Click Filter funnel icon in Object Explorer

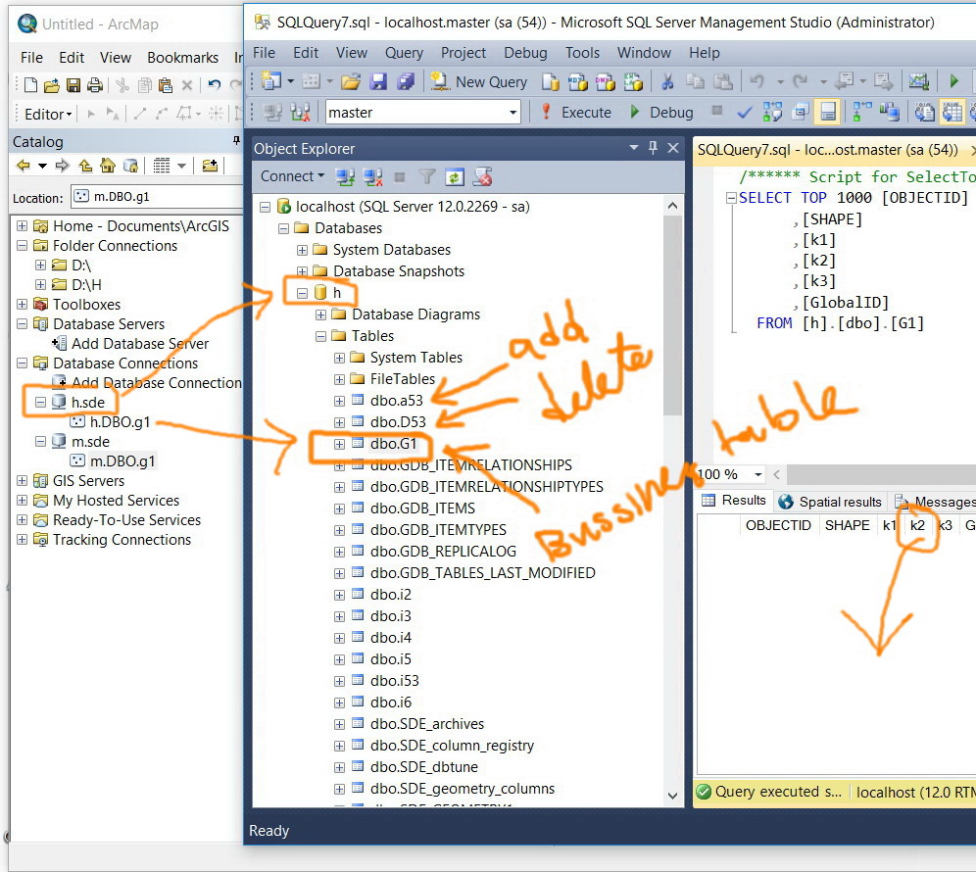pyautogui.click(x=427, y=177)
